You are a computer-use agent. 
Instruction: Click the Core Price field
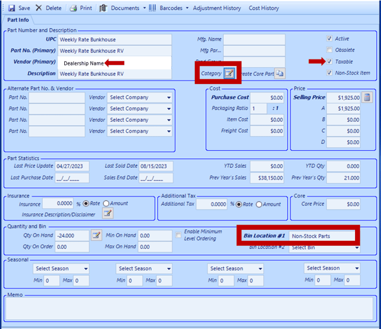tap(343, 204)
